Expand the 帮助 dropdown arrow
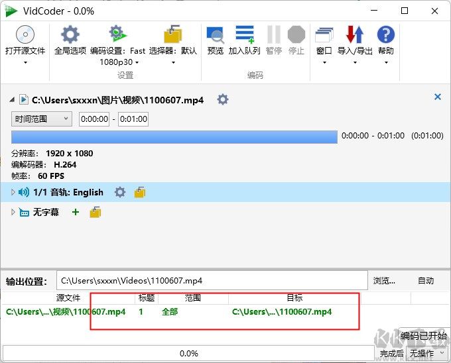 click(386, 62)
